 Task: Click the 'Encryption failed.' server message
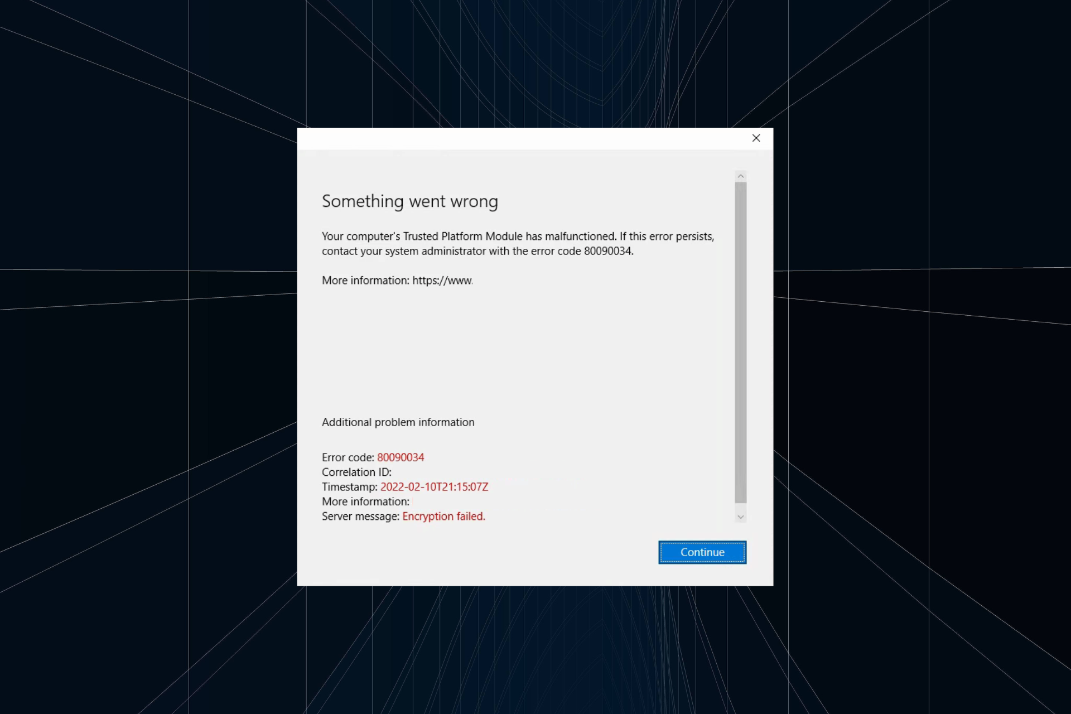point(444,517)
